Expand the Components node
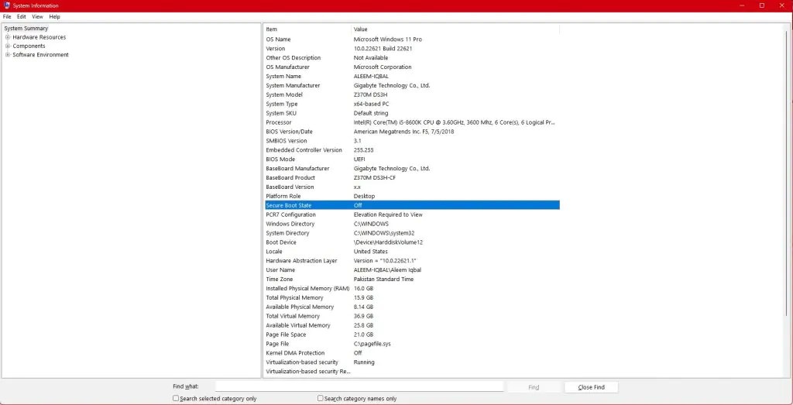The height and width of the screenshot is (405, 793). pos(8,46)
